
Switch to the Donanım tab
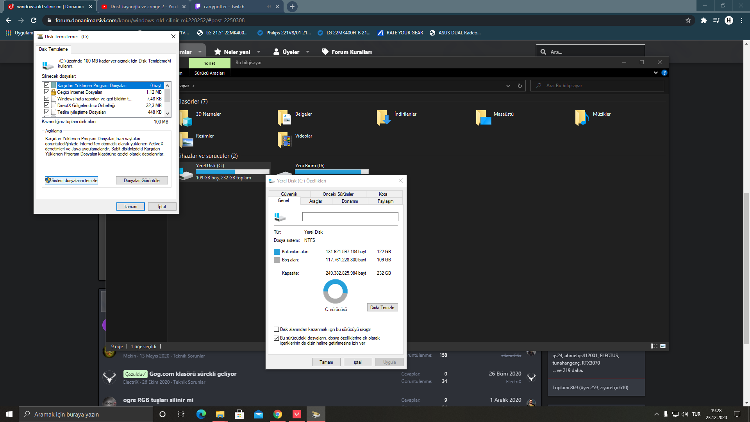tap(350, 201)
